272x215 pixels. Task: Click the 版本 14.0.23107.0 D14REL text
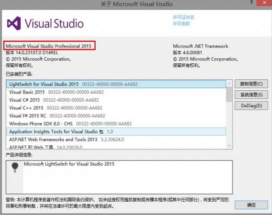[32, 53]
